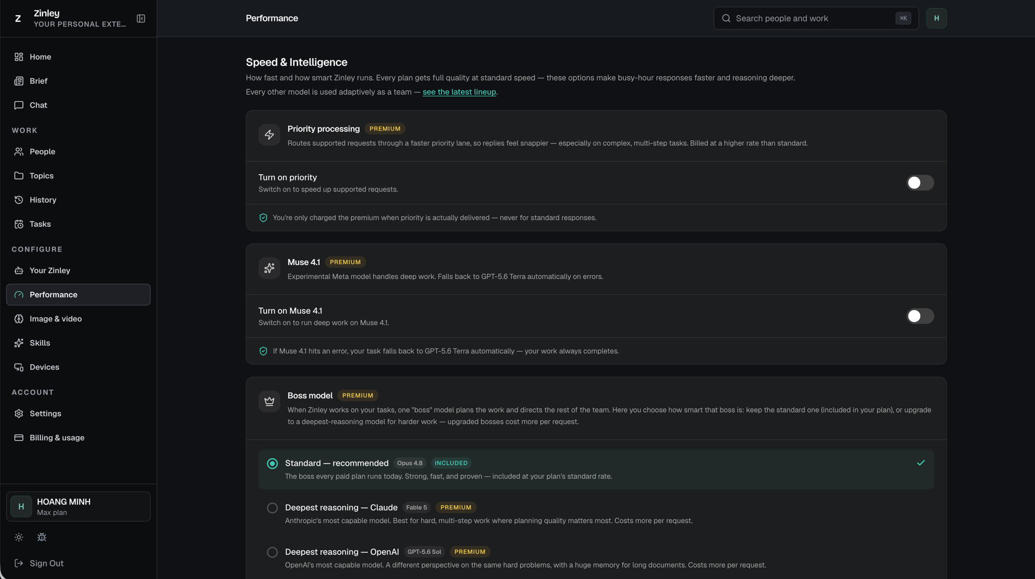Go to Billing & usage

(x=78, y=438)
